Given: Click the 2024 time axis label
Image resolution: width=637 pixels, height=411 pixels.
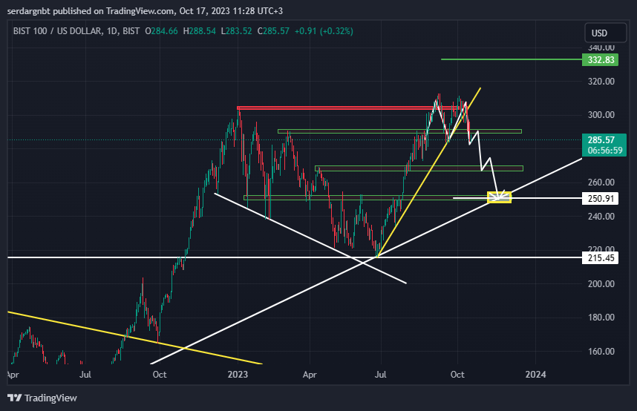Looking at the screenshot, I should [535, 375].
